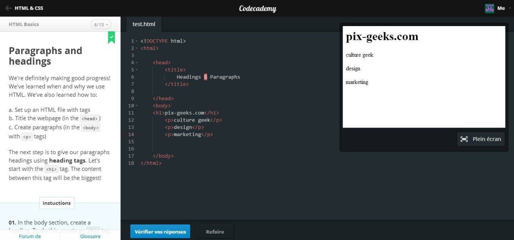Click the highlighted ampersand in title line
This screenshot has width=514, height=240.
point(206,77)
